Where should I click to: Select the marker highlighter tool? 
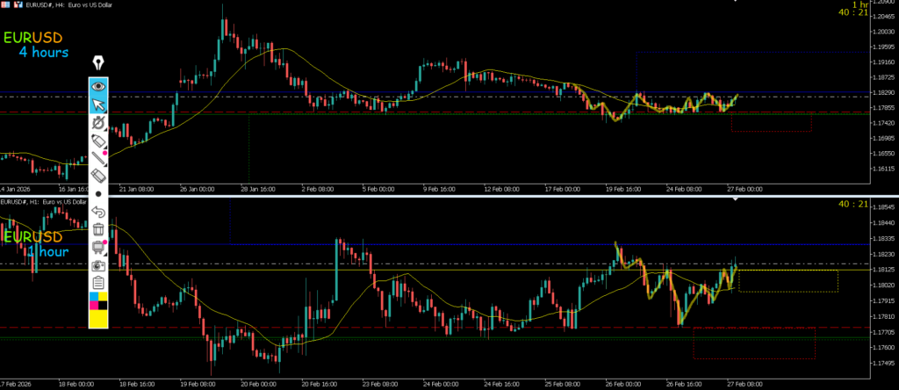(x=98, y=141)
